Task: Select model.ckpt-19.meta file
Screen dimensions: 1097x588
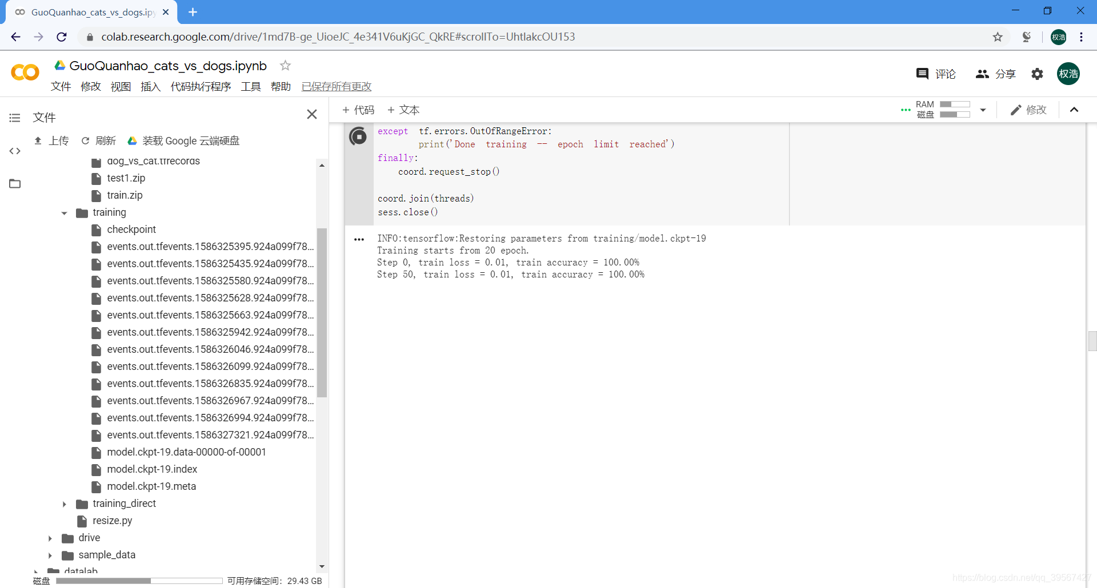Action: pyautogui.click(x=151, y=486)
